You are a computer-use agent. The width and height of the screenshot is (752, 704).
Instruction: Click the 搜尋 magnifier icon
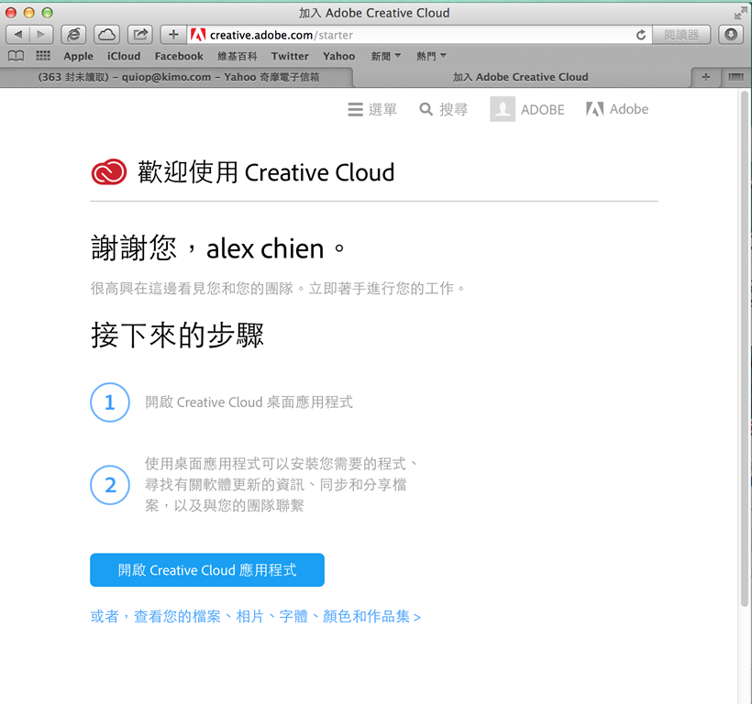pyautogui.click(x=426, y=109)
